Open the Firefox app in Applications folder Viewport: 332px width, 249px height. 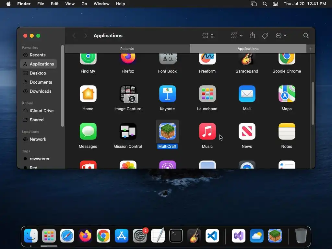click(128, 59)
